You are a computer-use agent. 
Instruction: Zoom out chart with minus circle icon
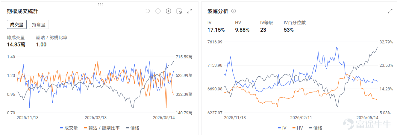(158, 11)
